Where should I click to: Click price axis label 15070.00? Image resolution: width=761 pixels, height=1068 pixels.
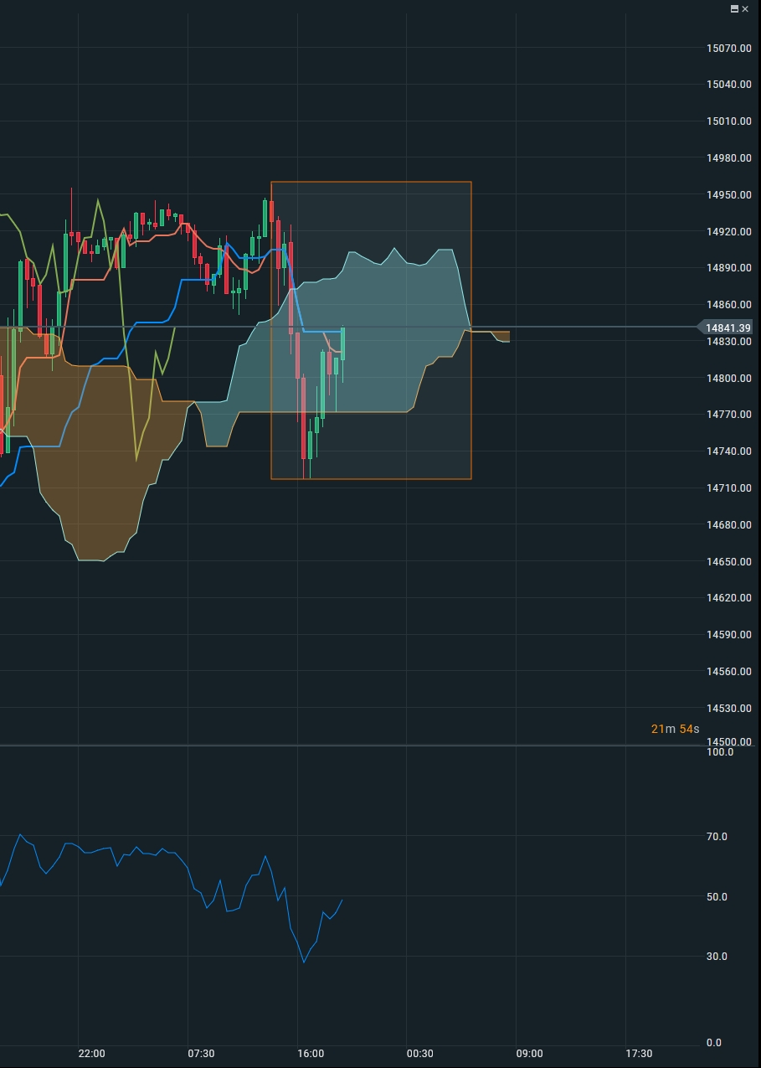click(x=728, y=48)
